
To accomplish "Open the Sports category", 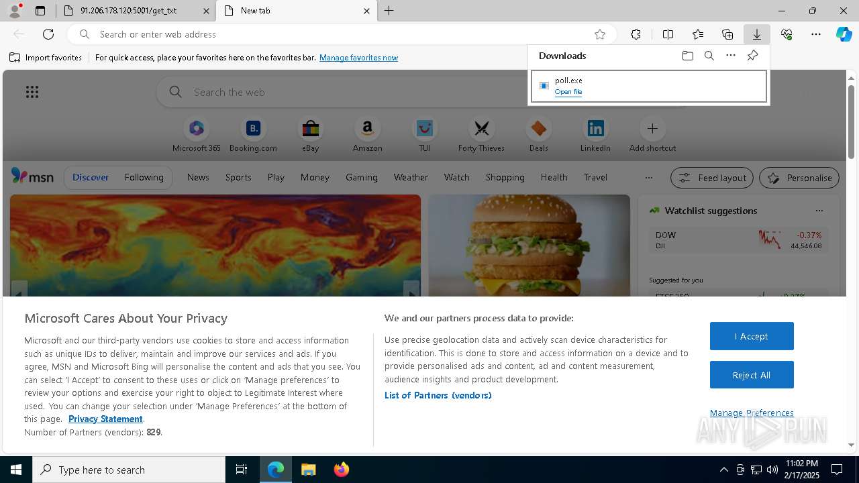I will (238, 177).
